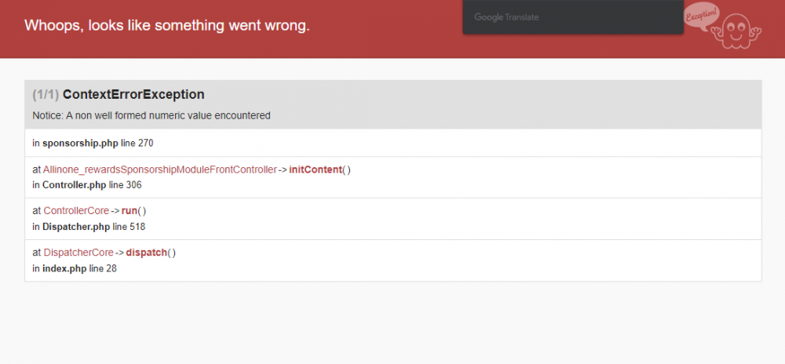
Task: Click the 'non well formed numeric value' notice
Action: tap(152, 115)
